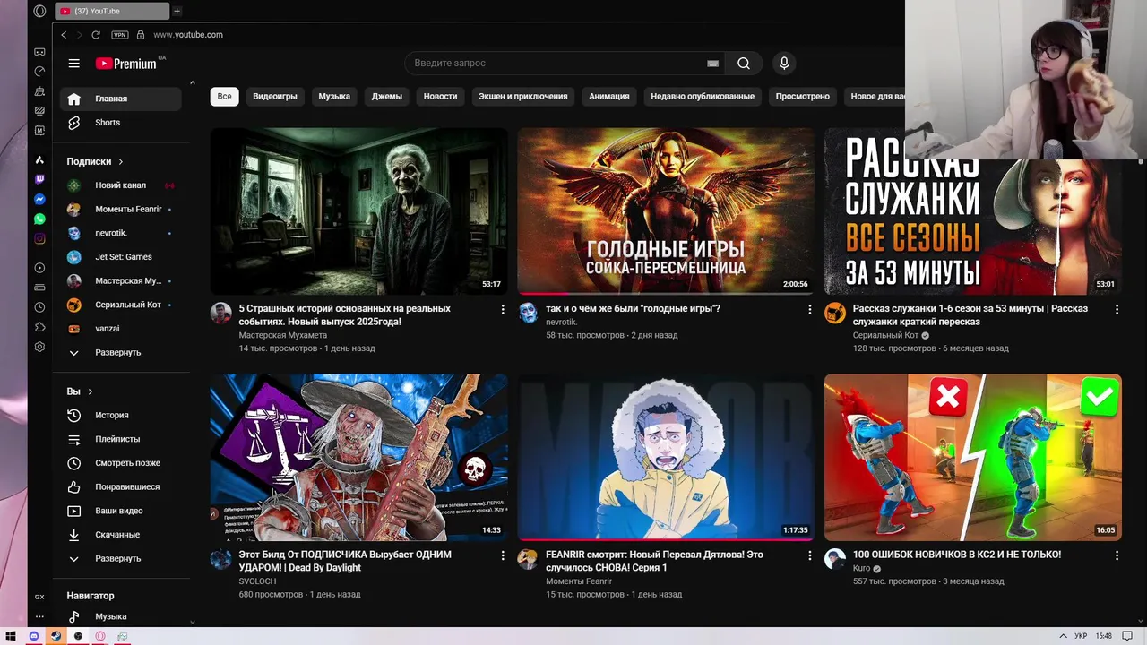
Task: Expand Подписки section header chevron
Action: (x=120, y=162)
